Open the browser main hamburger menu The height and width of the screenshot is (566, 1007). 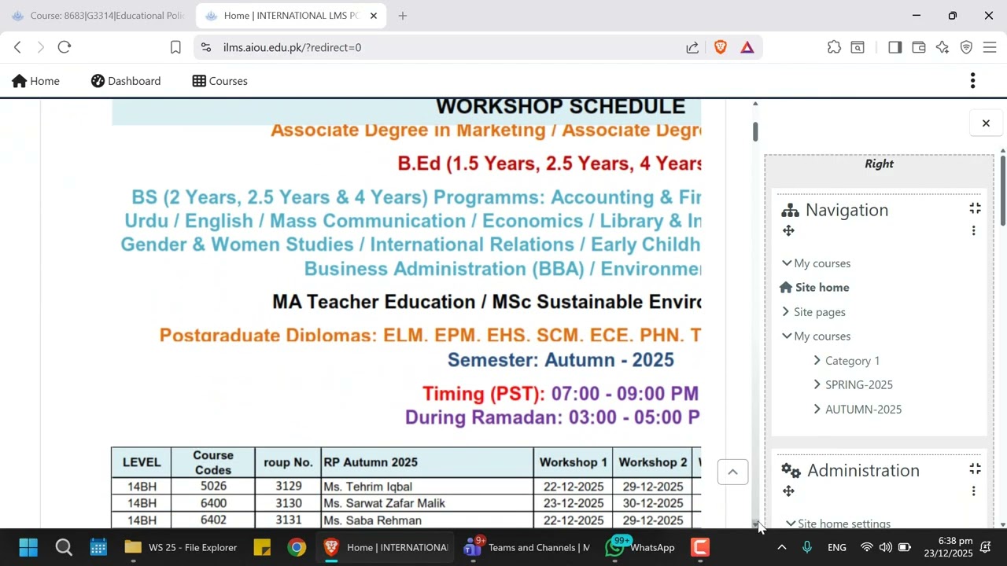[990, 47]
